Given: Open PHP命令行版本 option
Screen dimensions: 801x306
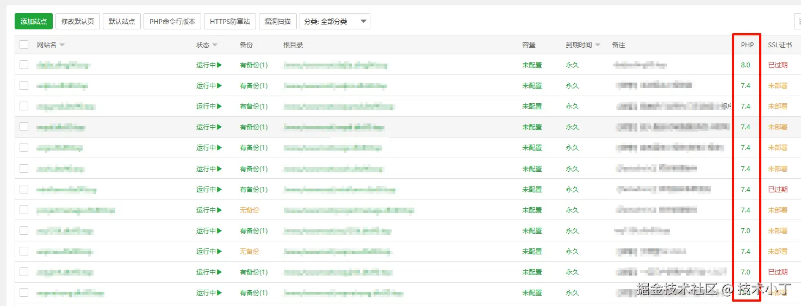Looking at the screenshot, I should 172,22.
